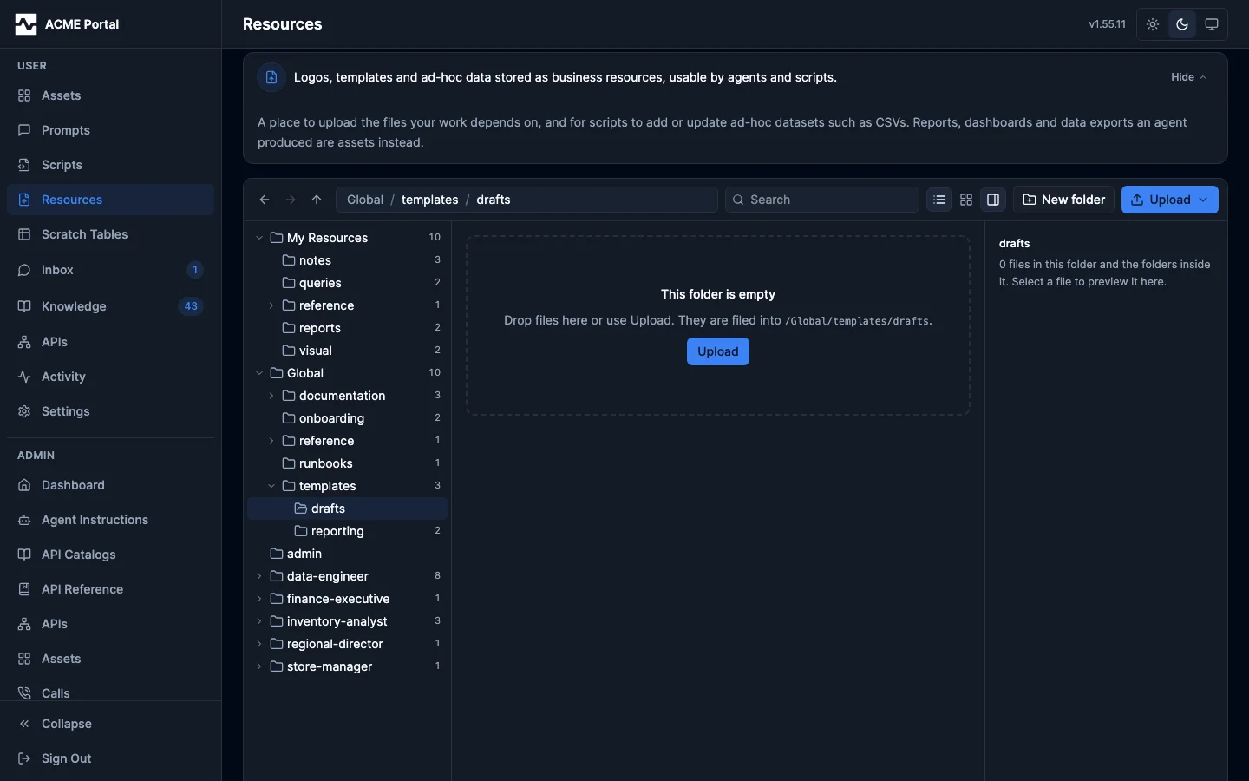
Task: Expand the data-engineer folder
Action: 259,576
